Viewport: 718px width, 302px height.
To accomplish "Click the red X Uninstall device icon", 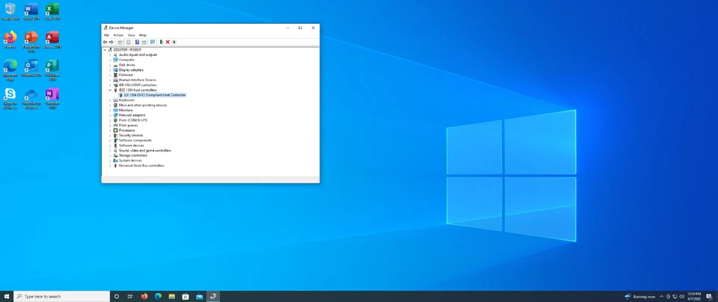I will (x=168, y=42).
